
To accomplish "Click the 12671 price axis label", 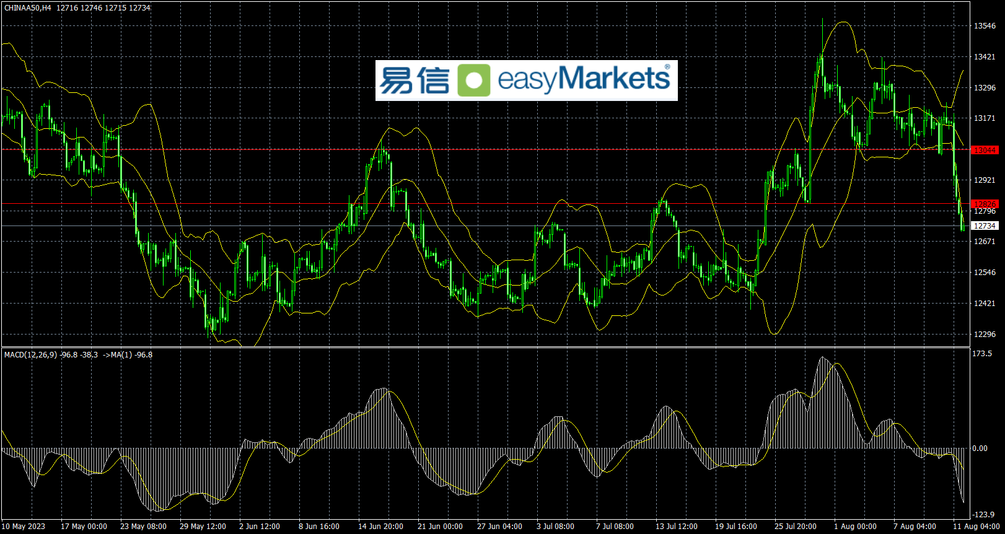I will click(x=985, y=242).
